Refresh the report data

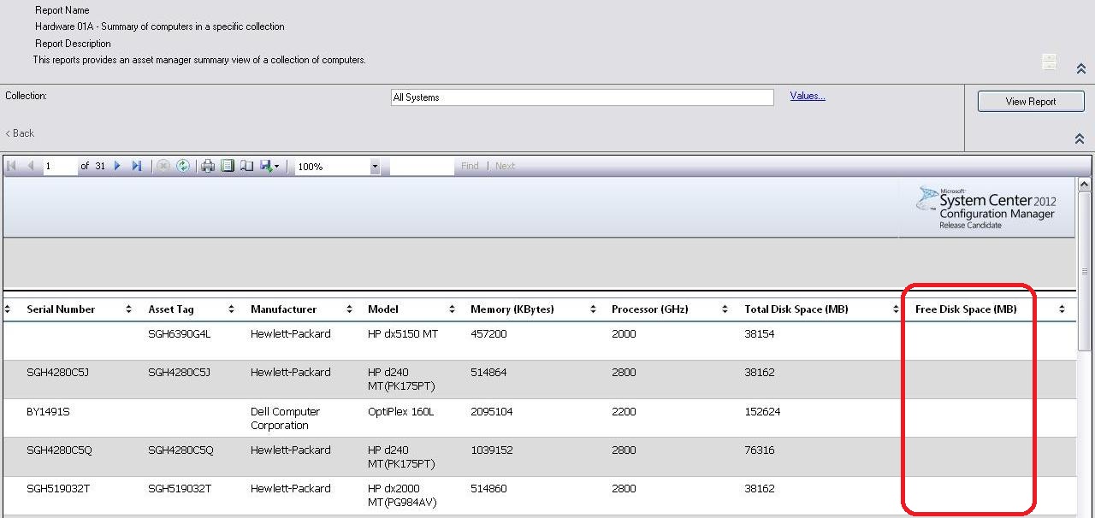point(183,166)
